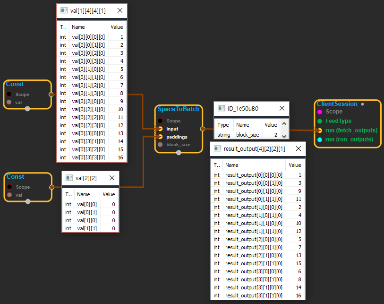Image resolution: width=384 pixels, height=304 pixels.
Task: Close the result_output[4][2][2][1] panel
Action: (x=298, y=148)
